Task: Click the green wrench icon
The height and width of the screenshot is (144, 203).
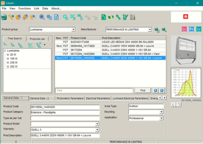Action: (x=118, y=17)
